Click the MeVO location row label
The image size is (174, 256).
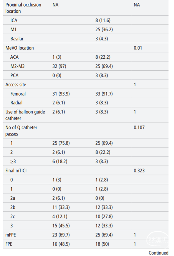pos(19,48)
